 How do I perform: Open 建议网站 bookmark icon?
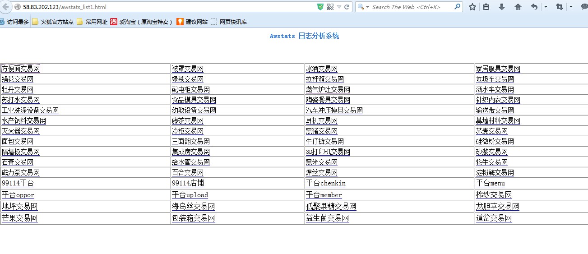pos(192,22)
